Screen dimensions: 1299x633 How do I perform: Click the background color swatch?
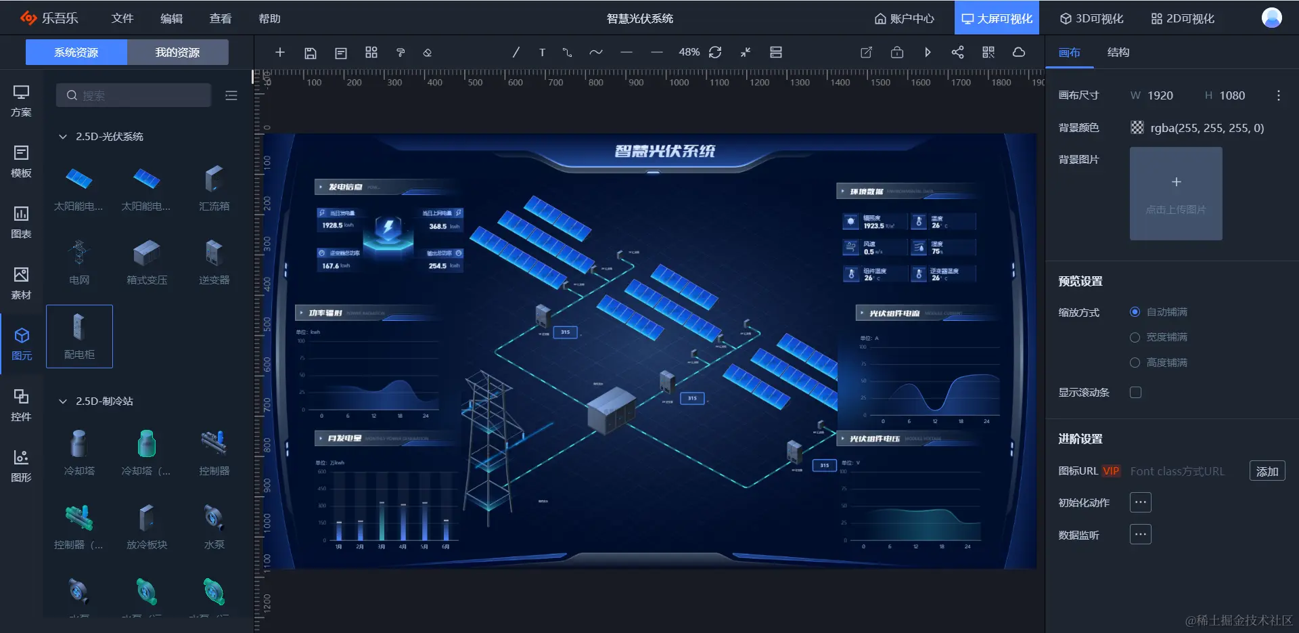(1137, 127)
